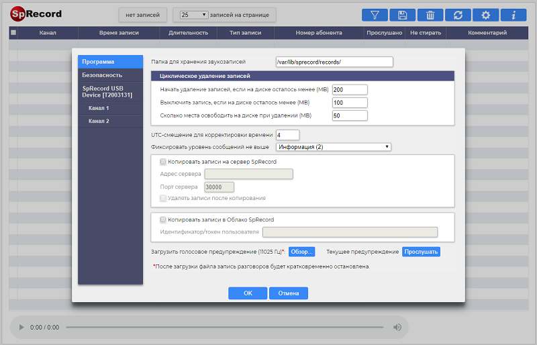Click the 'Адрес сервера' input field
Screen dimensions: 537x345
248,174
